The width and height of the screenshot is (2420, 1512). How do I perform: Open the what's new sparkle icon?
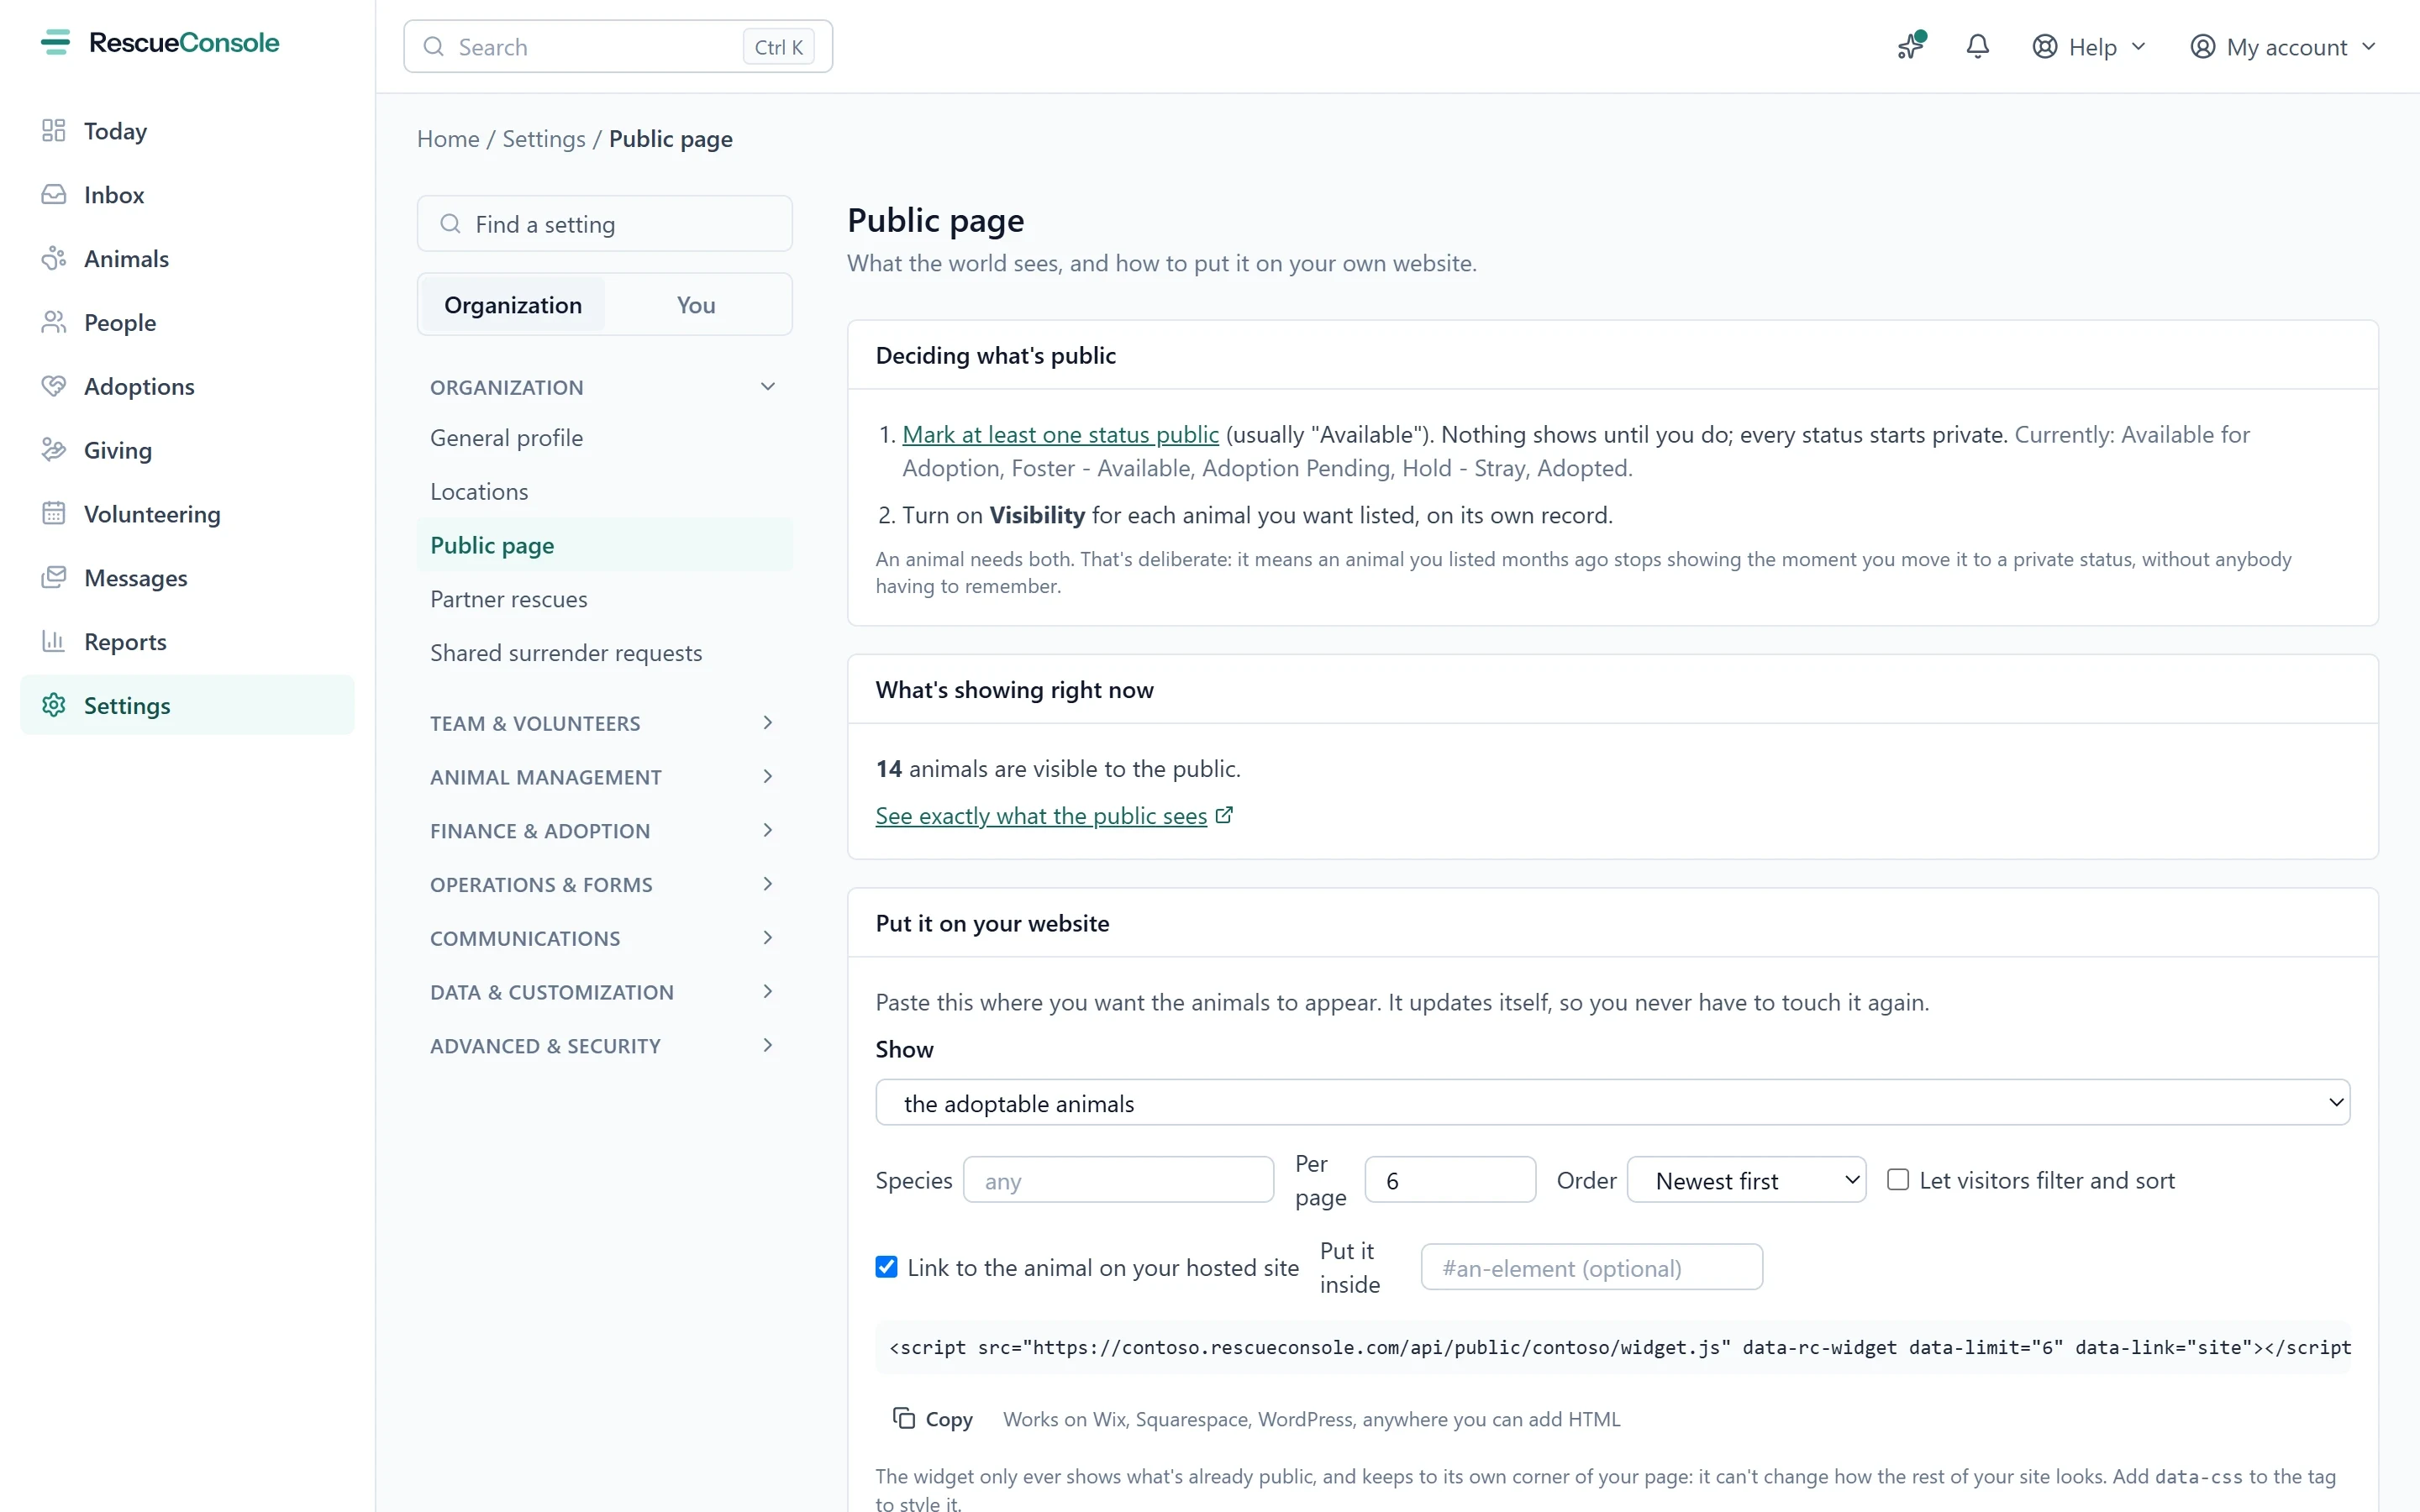[x=1910, y=46]
